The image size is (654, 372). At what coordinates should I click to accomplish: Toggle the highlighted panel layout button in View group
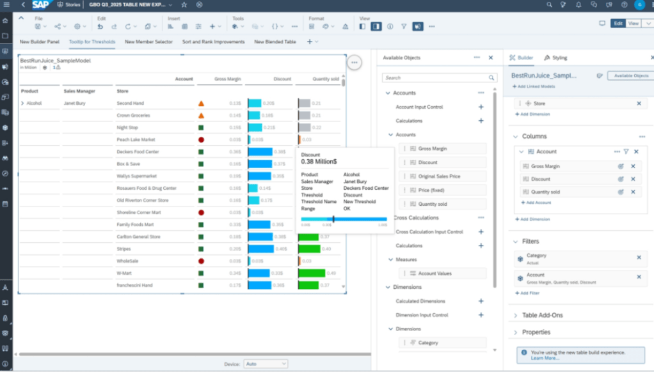pyautogui.click(x=376, y=27)
